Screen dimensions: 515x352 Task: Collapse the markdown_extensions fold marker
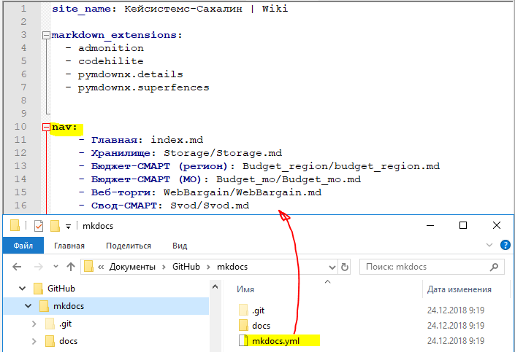[x=46, y=35]
